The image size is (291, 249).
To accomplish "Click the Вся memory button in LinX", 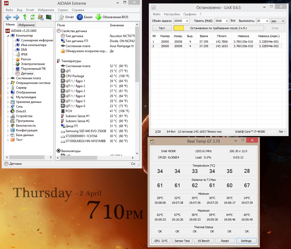I will [x=233, y=21].
